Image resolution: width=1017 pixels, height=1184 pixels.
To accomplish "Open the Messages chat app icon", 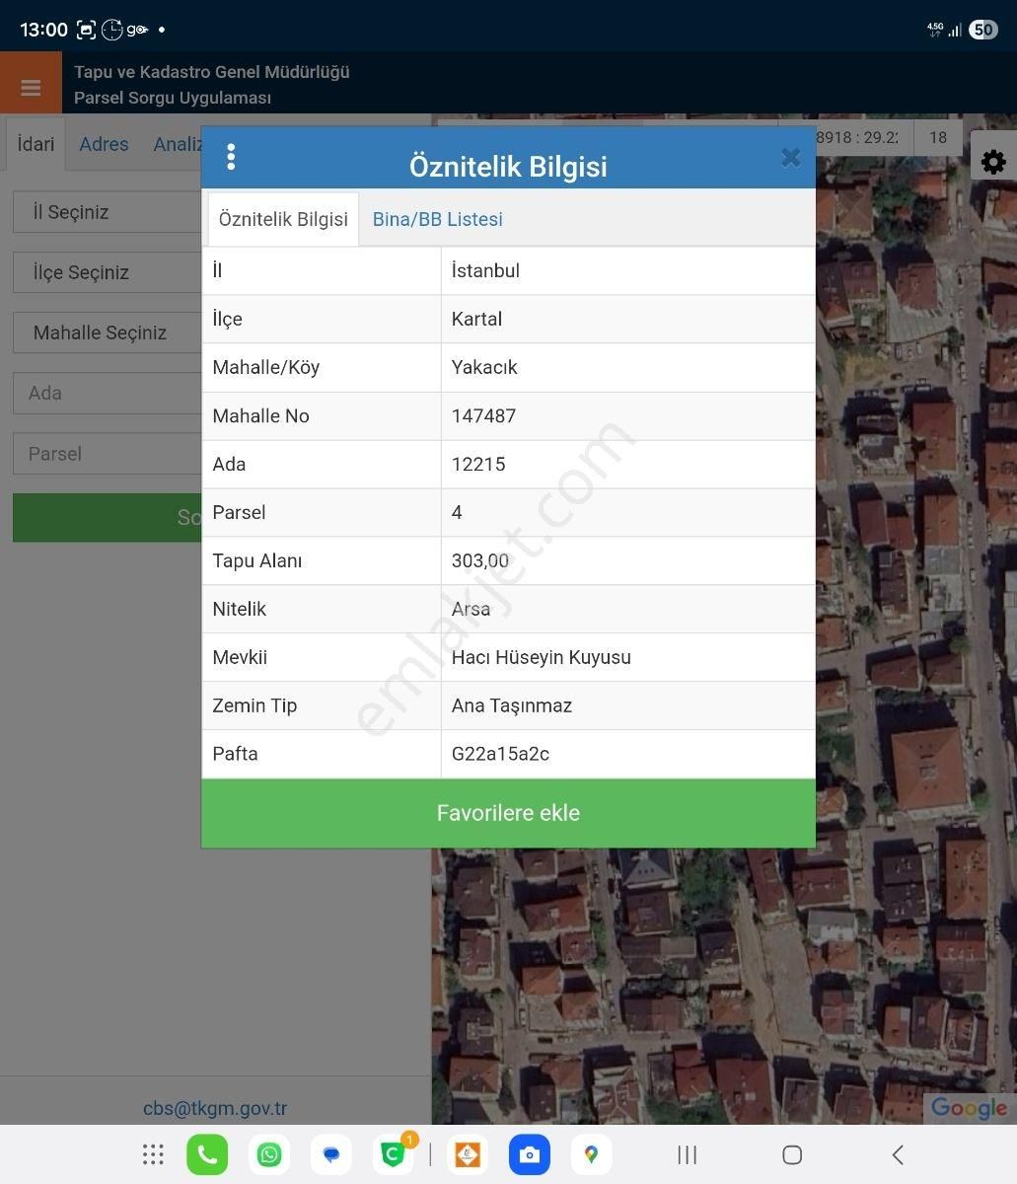I will coord(331,1154).
